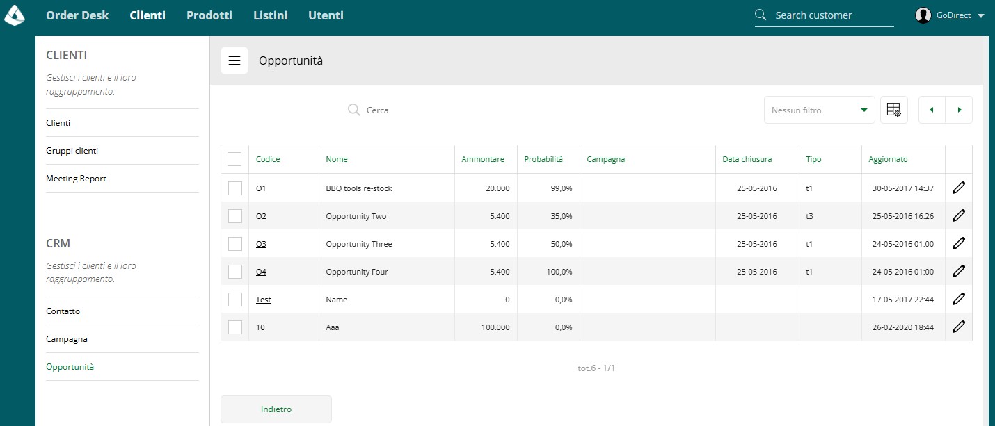995x426 pixels.
Task: Click the table column settings icon
Action: [894, 110]
